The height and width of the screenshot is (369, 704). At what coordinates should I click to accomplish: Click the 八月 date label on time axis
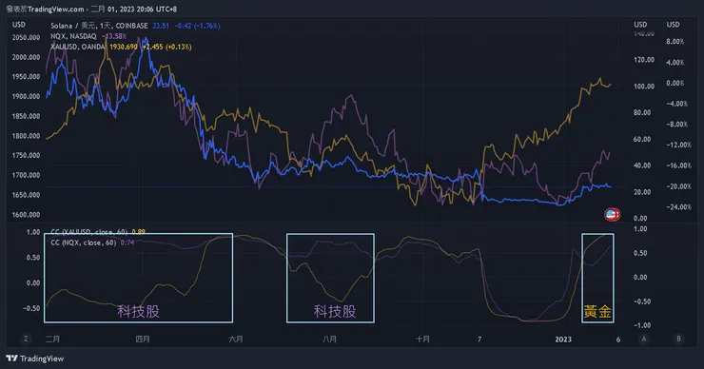[x=329, y=339]
